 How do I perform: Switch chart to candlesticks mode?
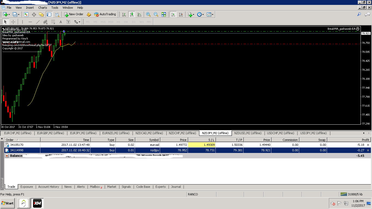point(132,14)
